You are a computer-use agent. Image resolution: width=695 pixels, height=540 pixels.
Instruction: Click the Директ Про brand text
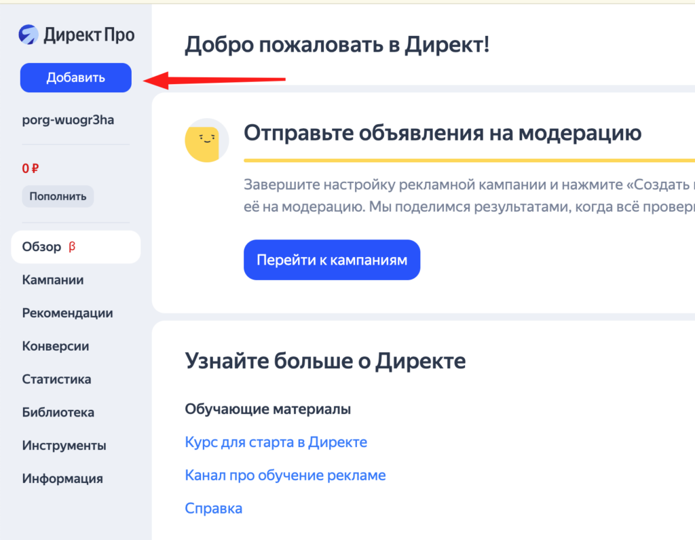(89, 35)
